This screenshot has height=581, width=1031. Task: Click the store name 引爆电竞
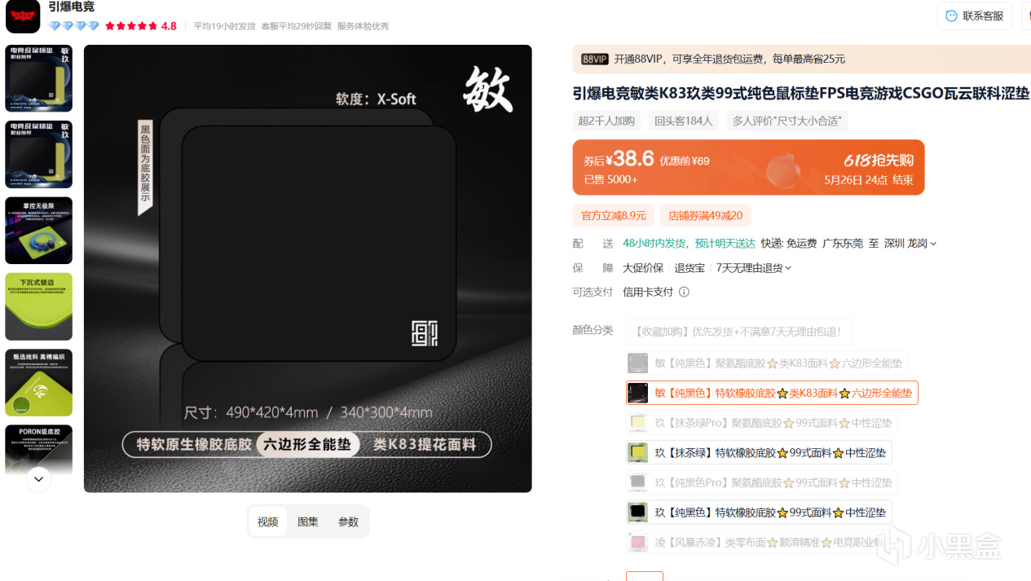click(71, 7)
